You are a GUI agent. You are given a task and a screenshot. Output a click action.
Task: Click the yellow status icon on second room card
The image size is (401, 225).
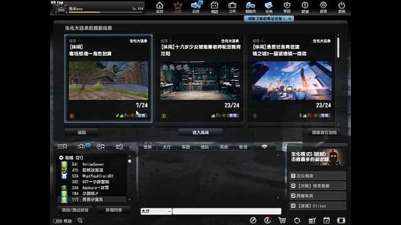164,116
